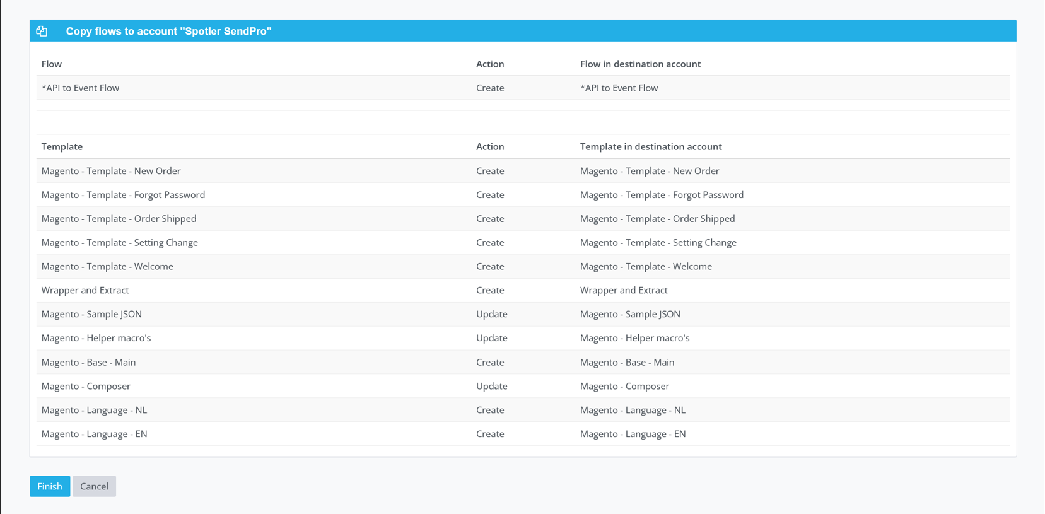Click the Cancel button
Viewport: 1045px width, 514px height.
(94, 486)
